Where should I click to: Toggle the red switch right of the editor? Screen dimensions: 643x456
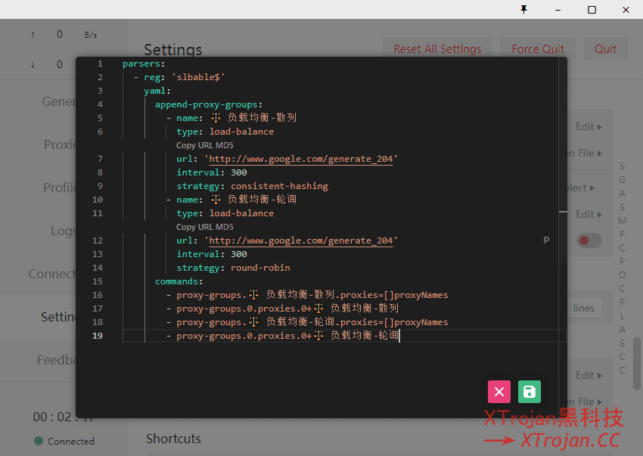[589, 240]
